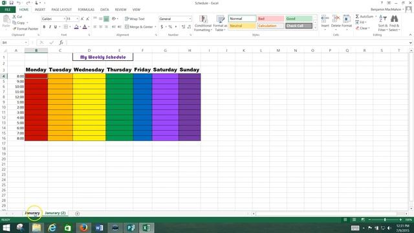Image resolution: width=414 pixels, height=233 pixels.
Task: Open the Fill dropdown
Action: pyautogui.click(x=361, y=22)
